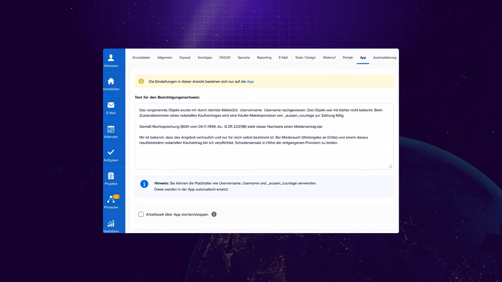Switch to the Sprache tab

[244, 58]
